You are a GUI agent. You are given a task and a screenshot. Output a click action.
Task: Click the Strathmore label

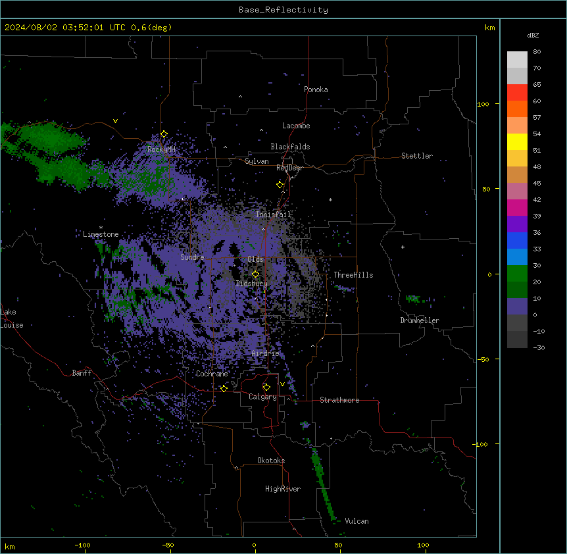point(339,400)
